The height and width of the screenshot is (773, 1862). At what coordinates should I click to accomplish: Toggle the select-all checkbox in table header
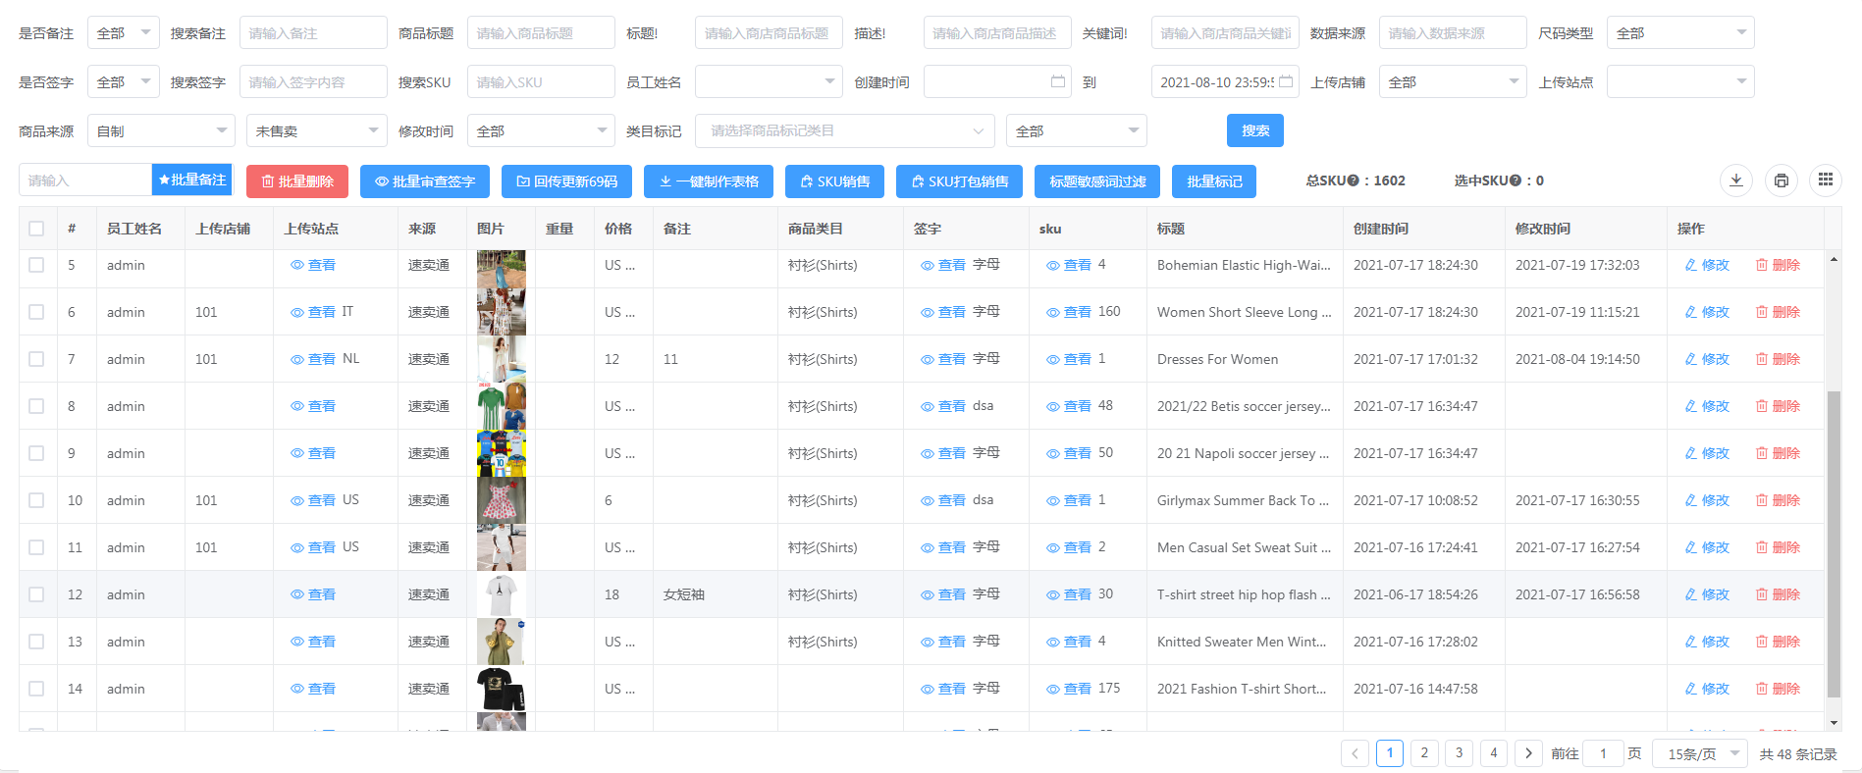click(x=36, y=229)
